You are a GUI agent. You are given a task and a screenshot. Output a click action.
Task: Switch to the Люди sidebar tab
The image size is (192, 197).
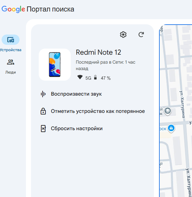11,67
